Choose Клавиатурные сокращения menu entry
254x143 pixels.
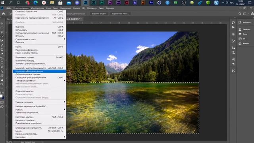pos(39,128)
